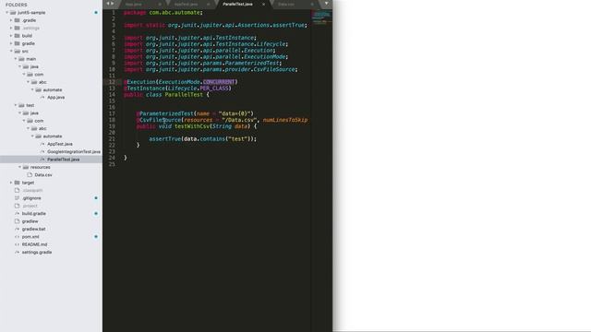Expand the .settings folder arrow

pos(11,28)
